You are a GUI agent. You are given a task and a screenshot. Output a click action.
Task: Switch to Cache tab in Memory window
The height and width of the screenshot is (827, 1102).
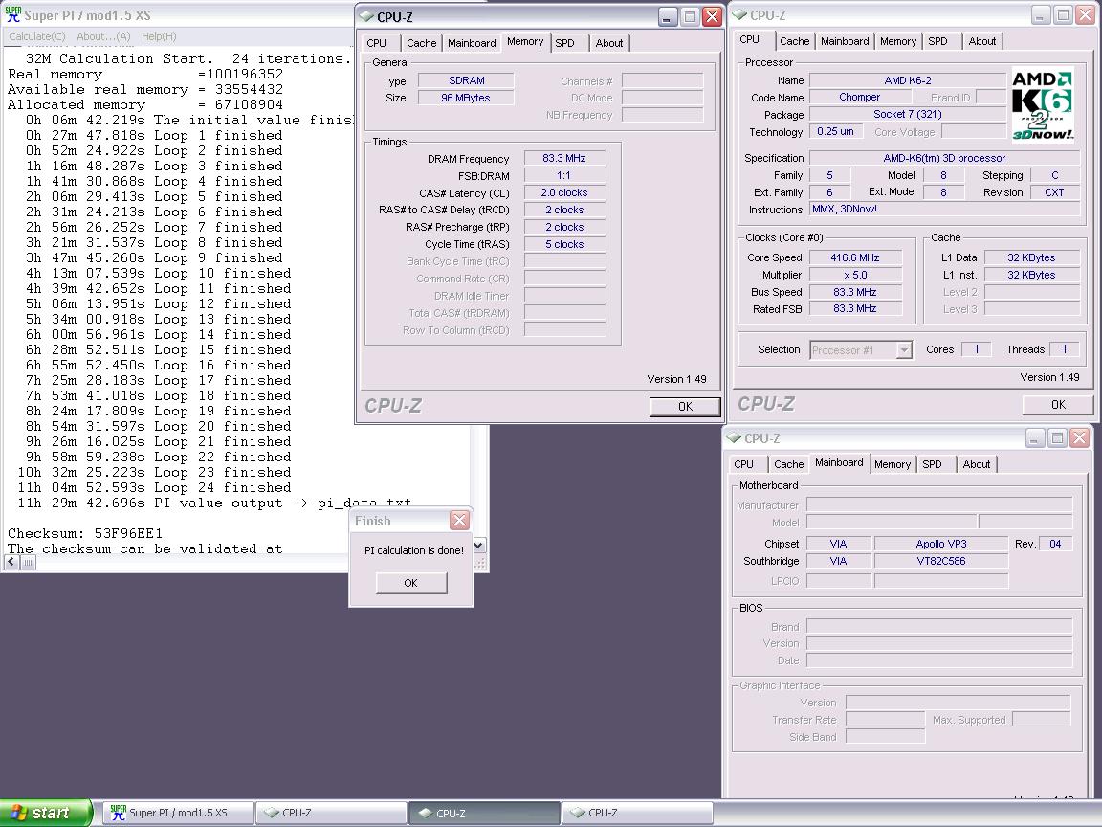[x=421, y=43]
